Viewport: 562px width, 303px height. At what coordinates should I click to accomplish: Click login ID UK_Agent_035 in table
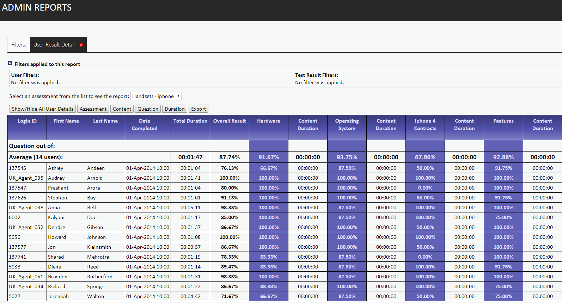tap(26, 178)
